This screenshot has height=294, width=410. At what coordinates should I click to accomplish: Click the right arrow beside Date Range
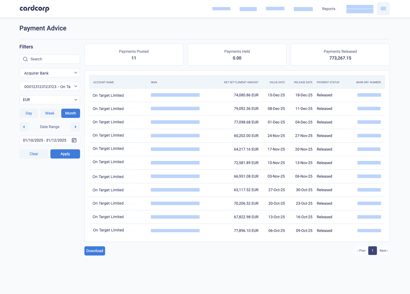pos(75,127)
